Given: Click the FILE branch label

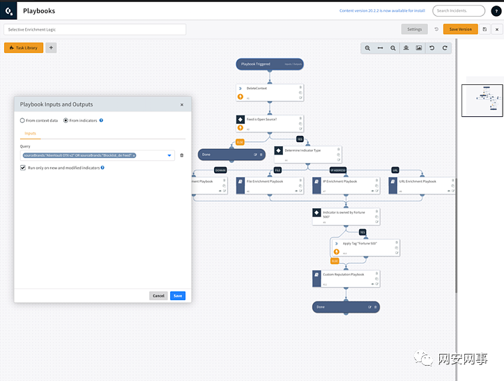Looking at the screenshot, I should [x=277, y=170].
